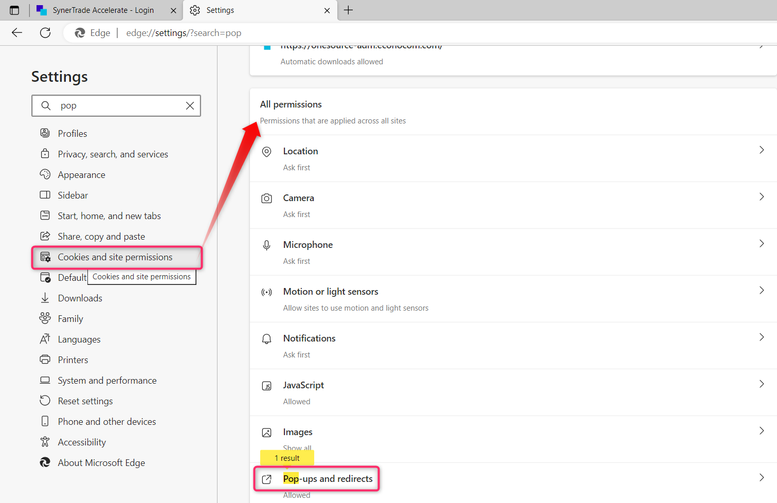Select Cookies and site permissions menu item
Screen dimensions: 777x503
(x=115, y=257)
